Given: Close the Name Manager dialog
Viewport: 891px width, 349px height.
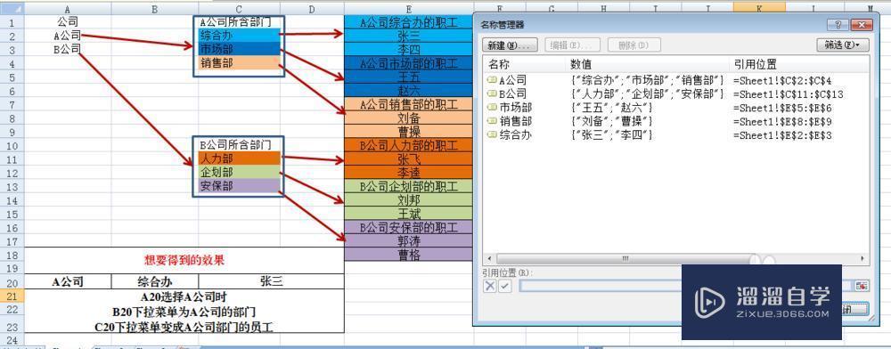Looking at the screenshot, I should [862, 25].
